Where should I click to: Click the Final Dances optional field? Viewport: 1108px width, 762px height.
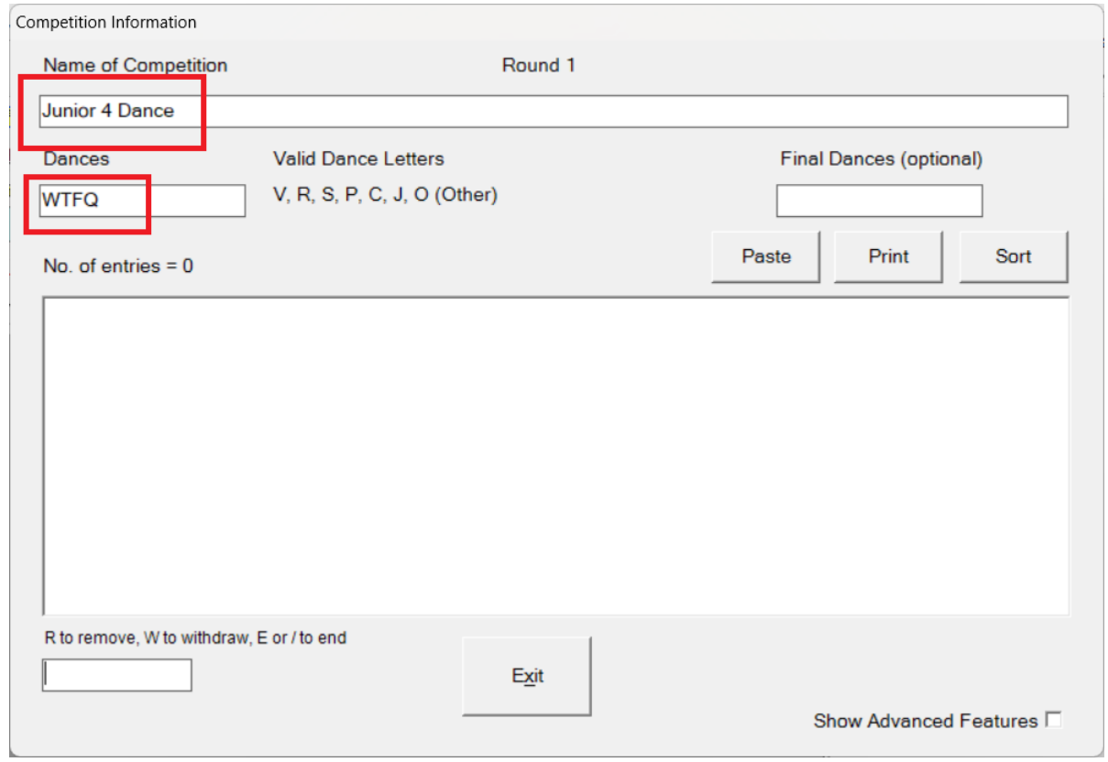[x=879, y=201]
